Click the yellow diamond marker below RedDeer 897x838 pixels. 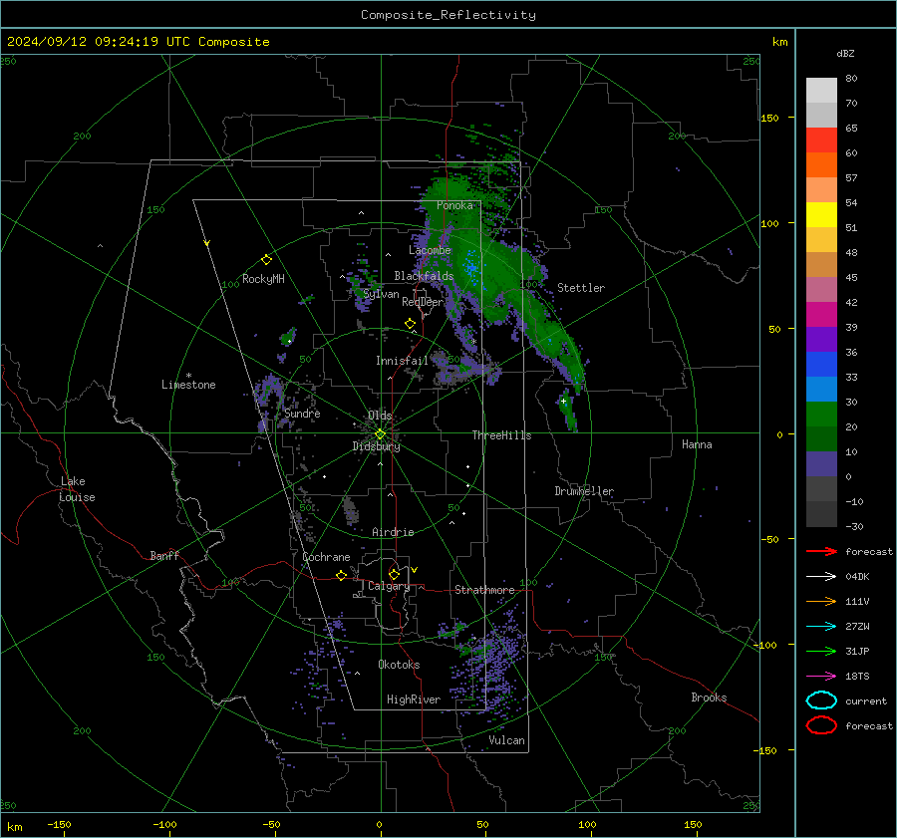pos(410,324)
